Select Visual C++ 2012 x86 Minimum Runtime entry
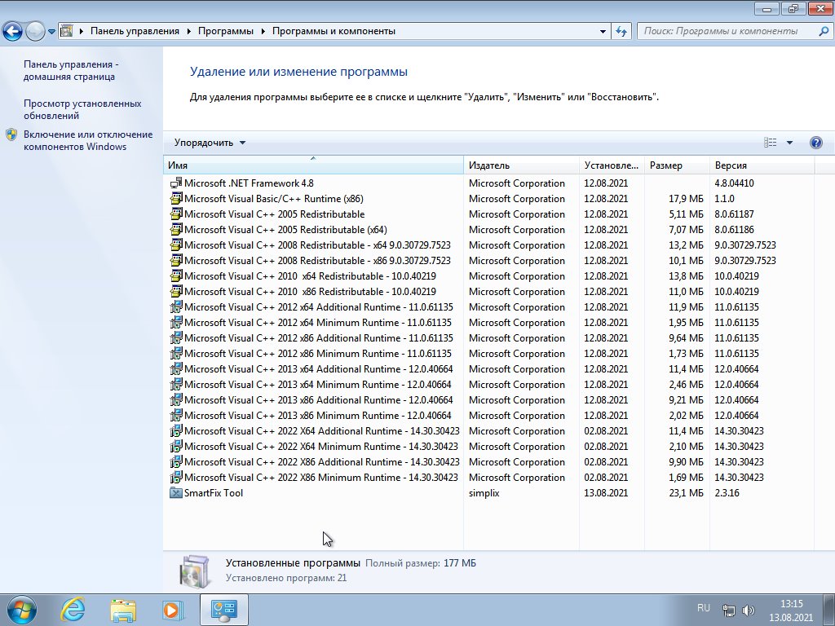The image size is (835, 626). [318, 353]
